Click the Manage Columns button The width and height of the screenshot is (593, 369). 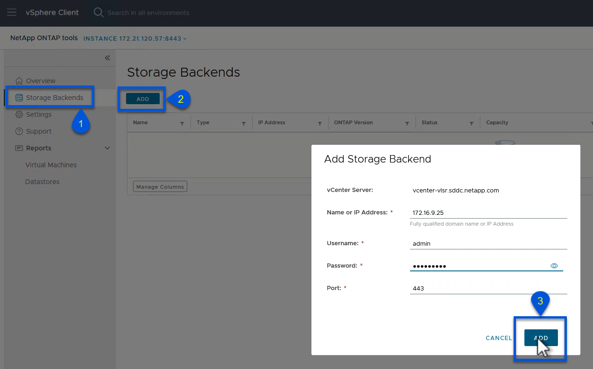[x=160, y=187]
